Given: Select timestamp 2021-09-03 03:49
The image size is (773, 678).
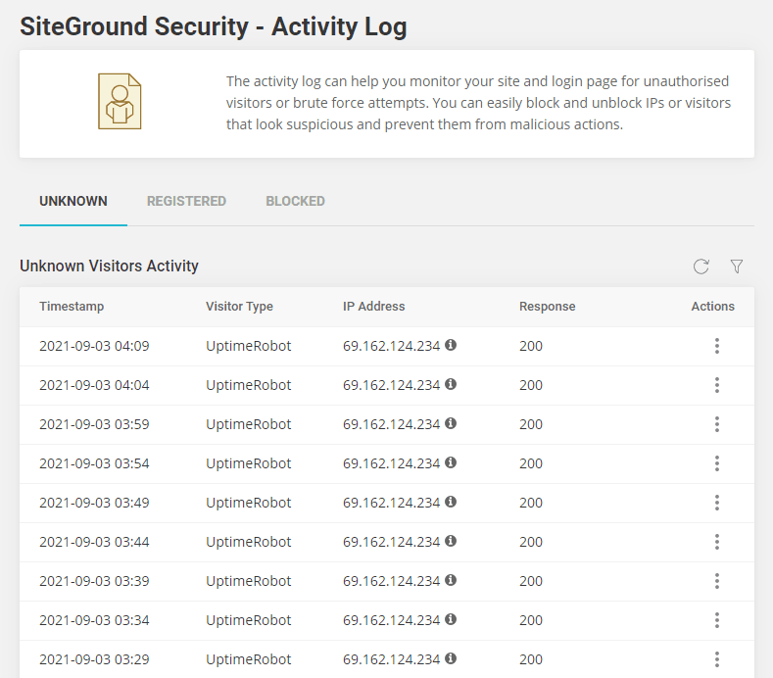Looking at the screenshot, I should click(94, 503).
